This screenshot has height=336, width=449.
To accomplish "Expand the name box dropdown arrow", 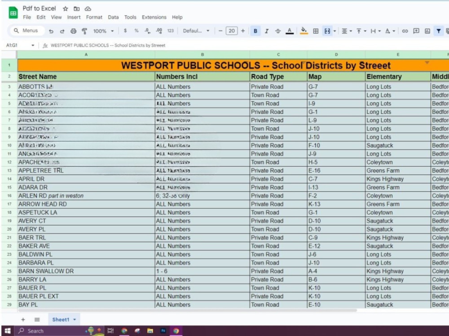I will pos(33,45).
